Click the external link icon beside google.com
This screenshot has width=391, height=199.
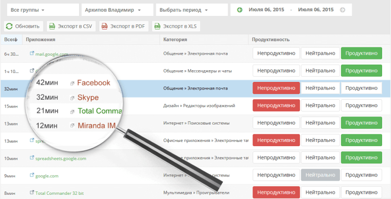click(x=32, y=176)
